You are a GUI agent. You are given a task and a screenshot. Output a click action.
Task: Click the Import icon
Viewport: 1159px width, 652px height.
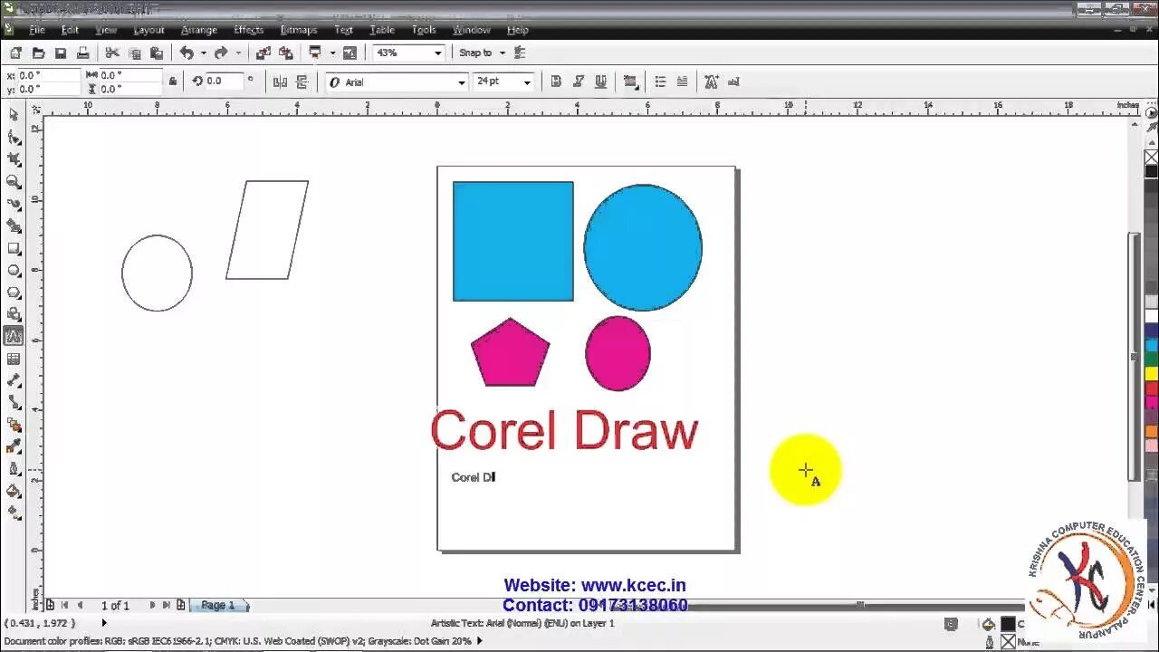263,53
